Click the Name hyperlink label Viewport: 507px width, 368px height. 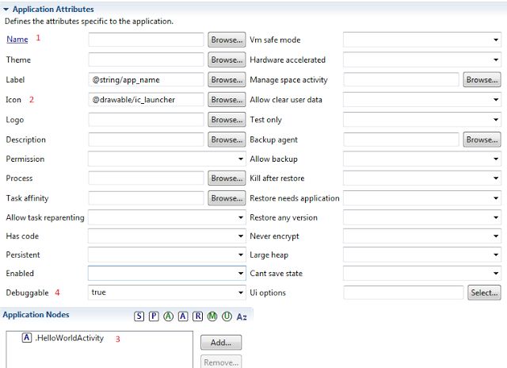[17, 39]
